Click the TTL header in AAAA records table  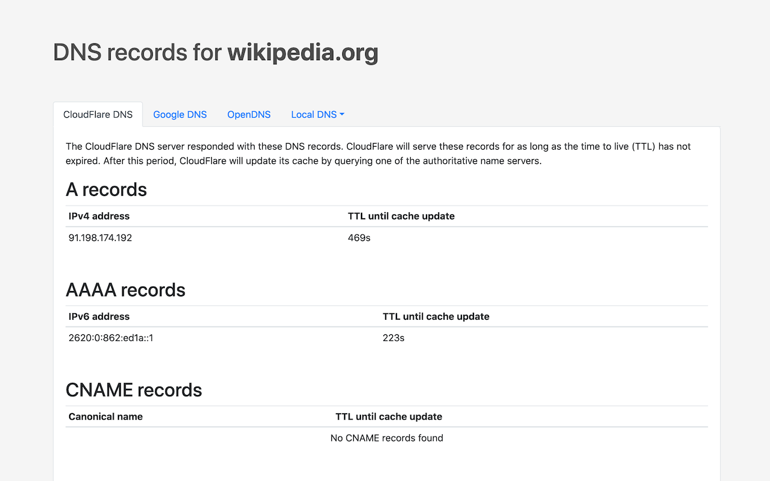436,316
